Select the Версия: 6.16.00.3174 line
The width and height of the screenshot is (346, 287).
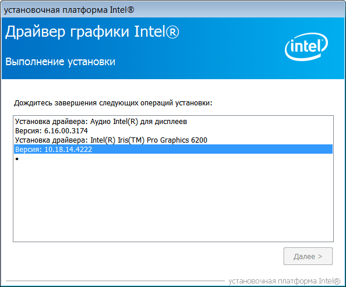[x=51, y=131]
